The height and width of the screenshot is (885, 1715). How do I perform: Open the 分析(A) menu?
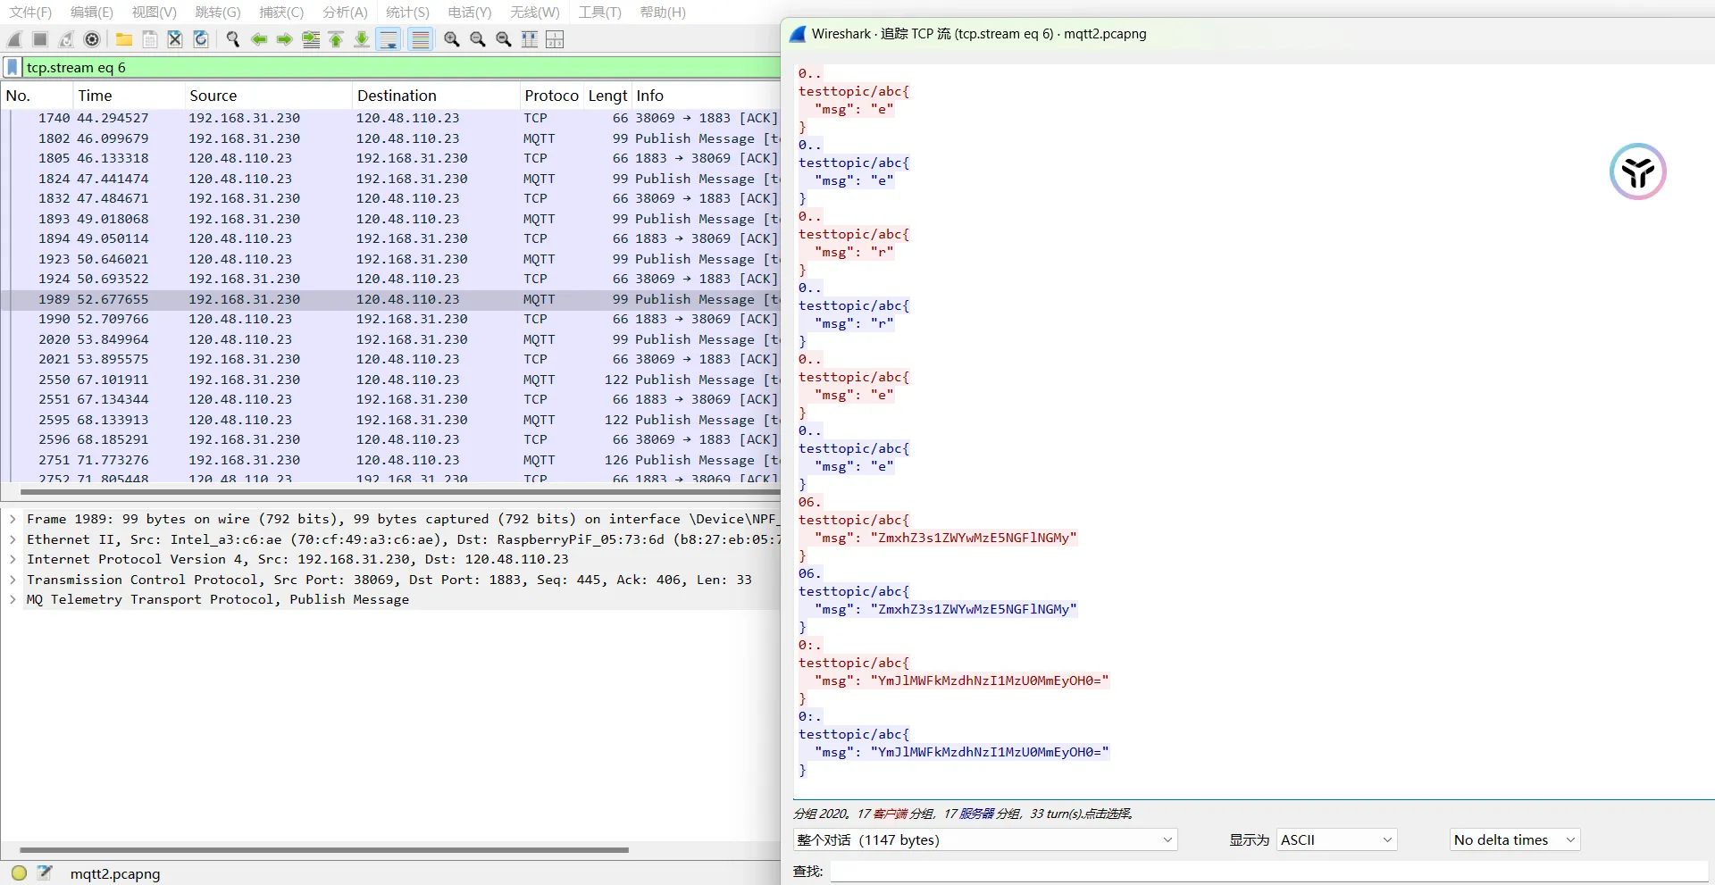(345, 13)
